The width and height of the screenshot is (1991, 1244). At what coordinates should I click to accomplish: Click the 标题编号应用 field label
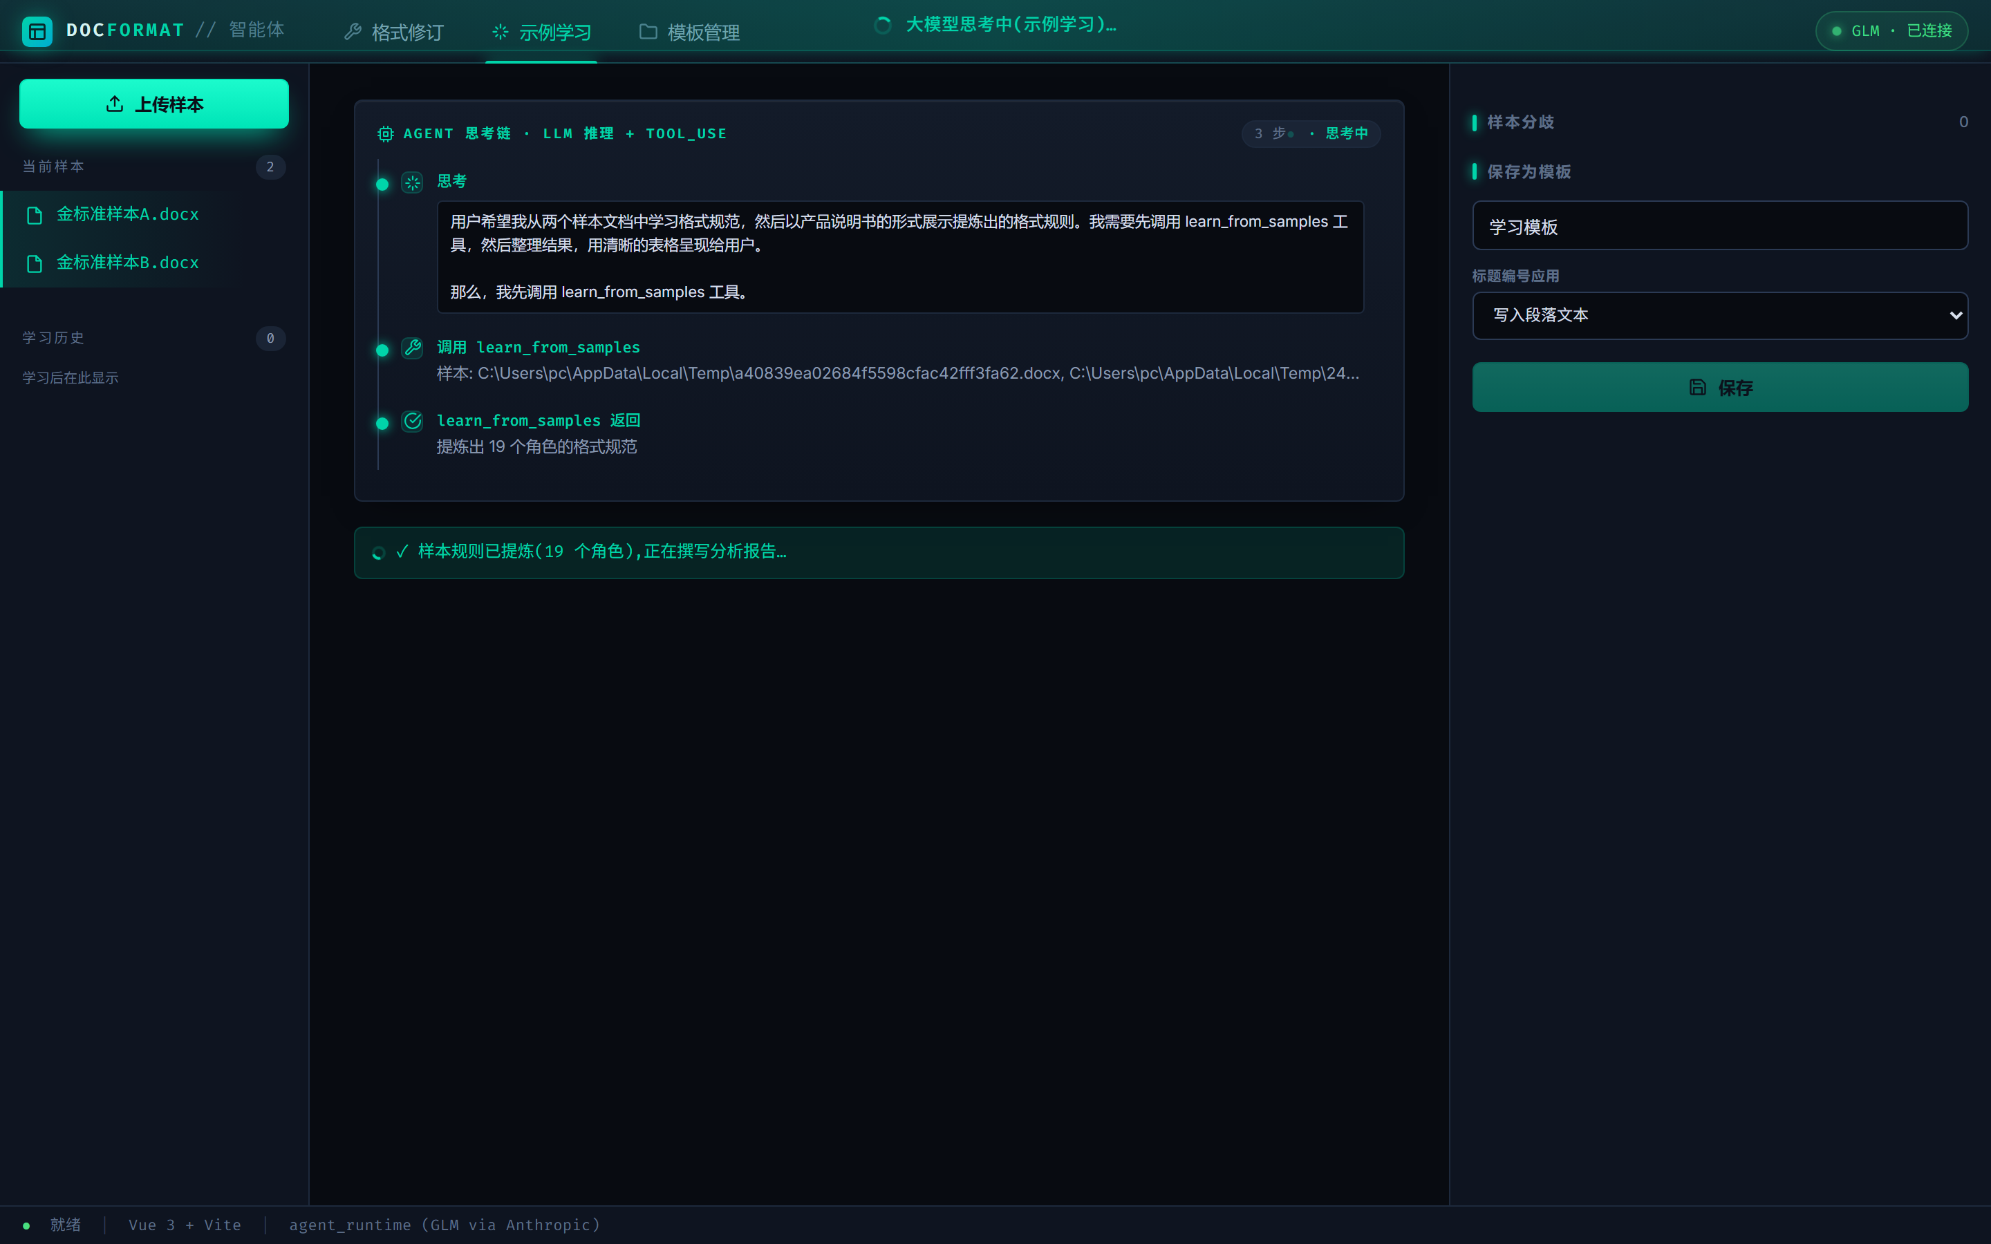[x=1515, y=276]
